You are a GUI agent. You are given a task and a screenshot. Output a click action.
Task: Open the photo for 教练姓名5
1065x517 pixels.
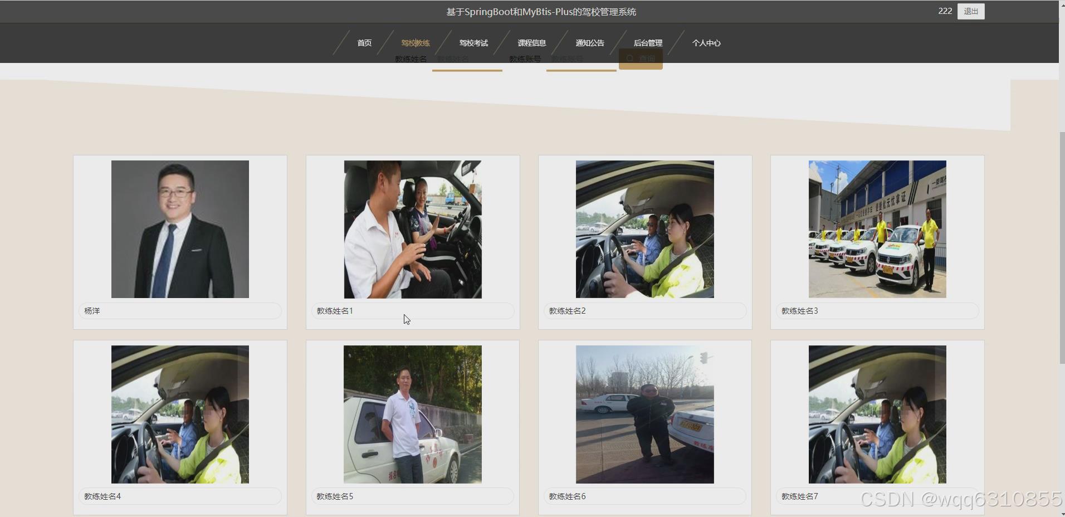pyautogui.click(x=413, y=414)
